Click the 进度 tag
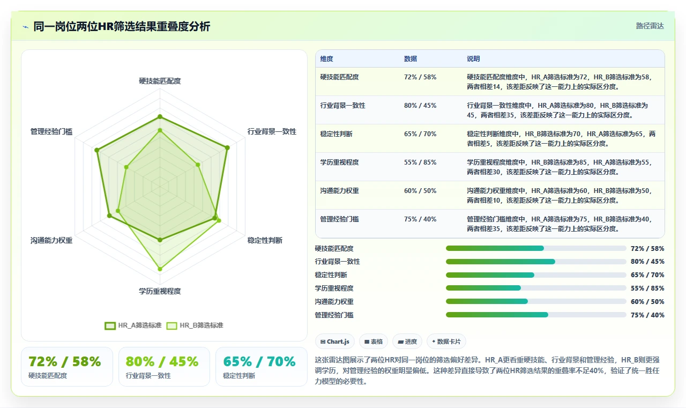 pyautogui.click(x=407, y=342)
